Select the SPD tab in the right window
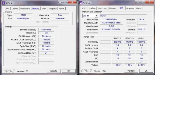Screen dimensions: 187x117 [121, 8]
